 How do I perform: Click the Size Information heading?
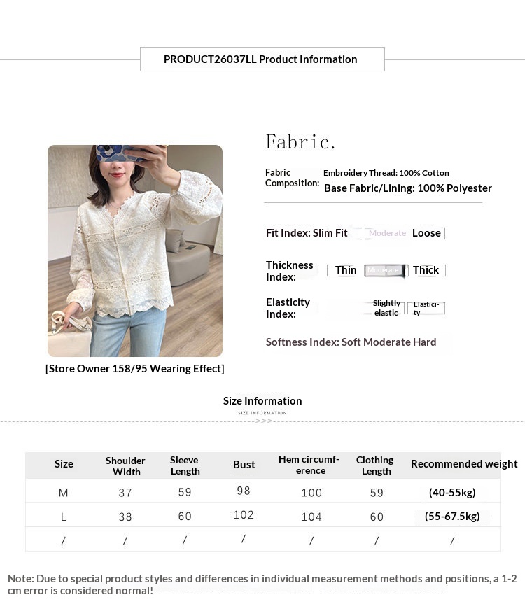click(x=262, y=400)
